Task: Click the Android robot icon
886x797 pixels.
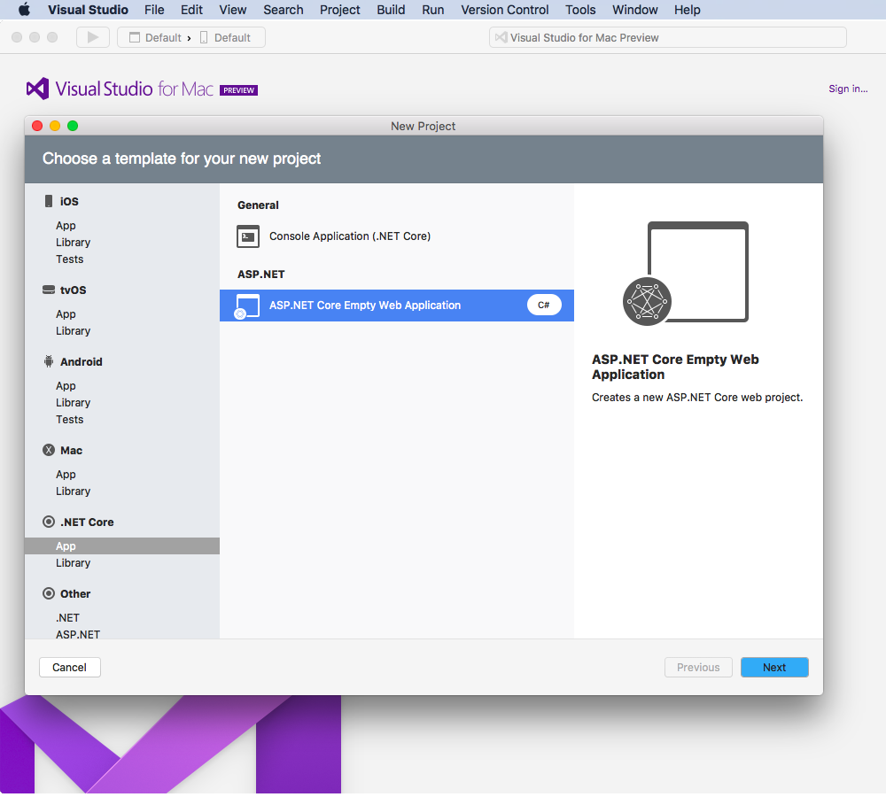Action: (49, 361)
